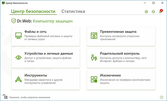Click description Менеджер карантина и другие инструменты
This screenshot has height=101, width=167.
click(44, 81)
